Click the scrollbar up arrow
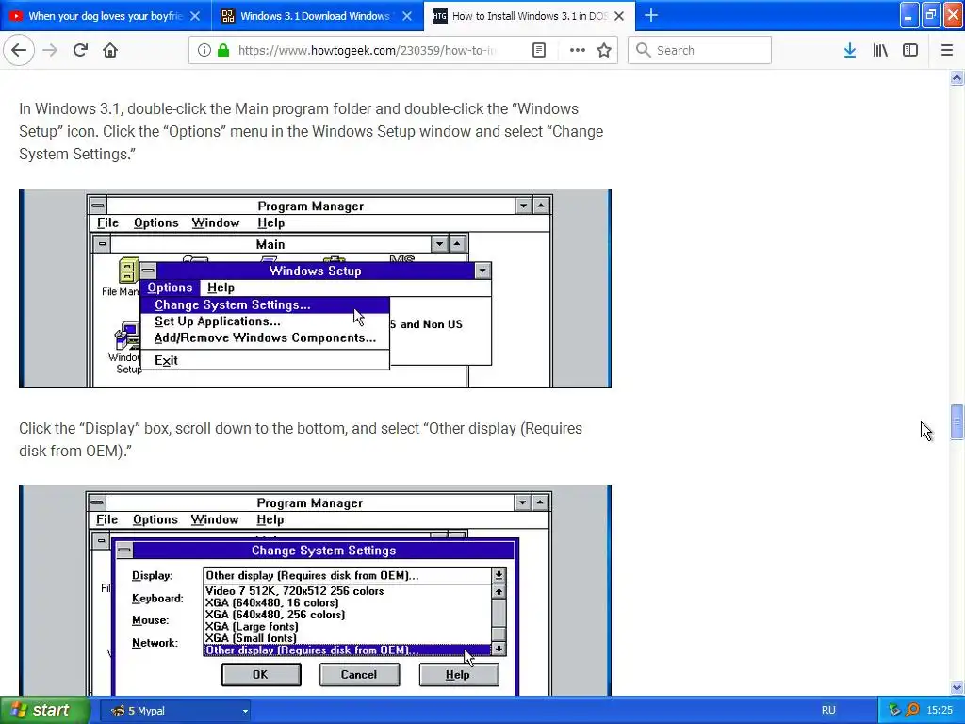Viewport: 965px width, 724px height. point(957,77)
